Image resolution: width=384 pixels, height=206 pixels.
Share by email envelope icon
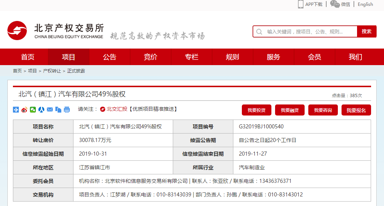50,110
